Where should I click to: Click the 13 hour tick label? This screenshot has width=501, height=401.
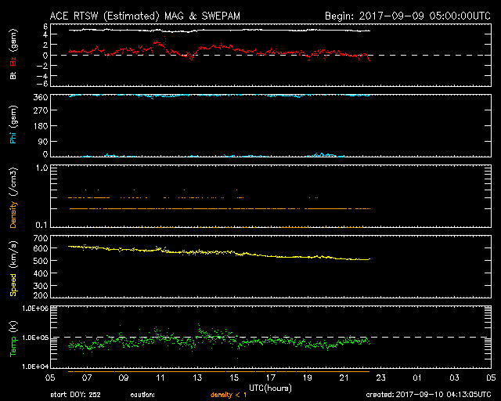pyautogui.click(x=197, y=378)
